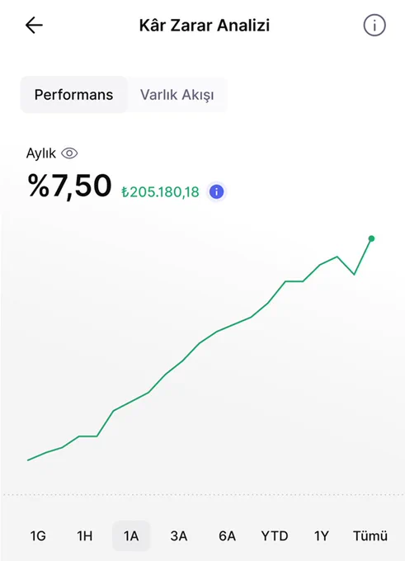Switch to the Varlık Akışı tab
This screenshot has height=561, width=405.
(x=177, y=95)
